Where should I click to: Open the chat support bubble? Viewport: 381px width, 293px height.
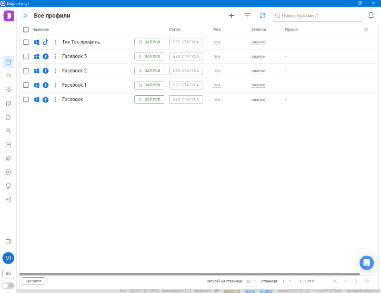pyautogui.click(x=366, y=263)
